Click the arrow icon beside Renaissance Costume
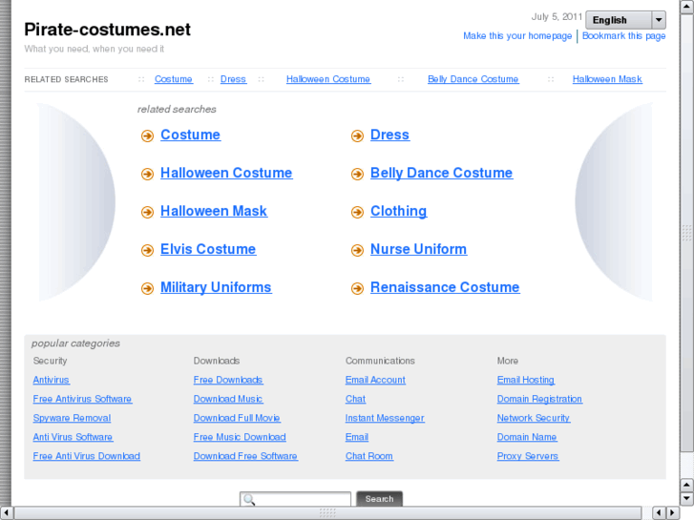This screenshot has height=520, width=694. coord(357,288)
